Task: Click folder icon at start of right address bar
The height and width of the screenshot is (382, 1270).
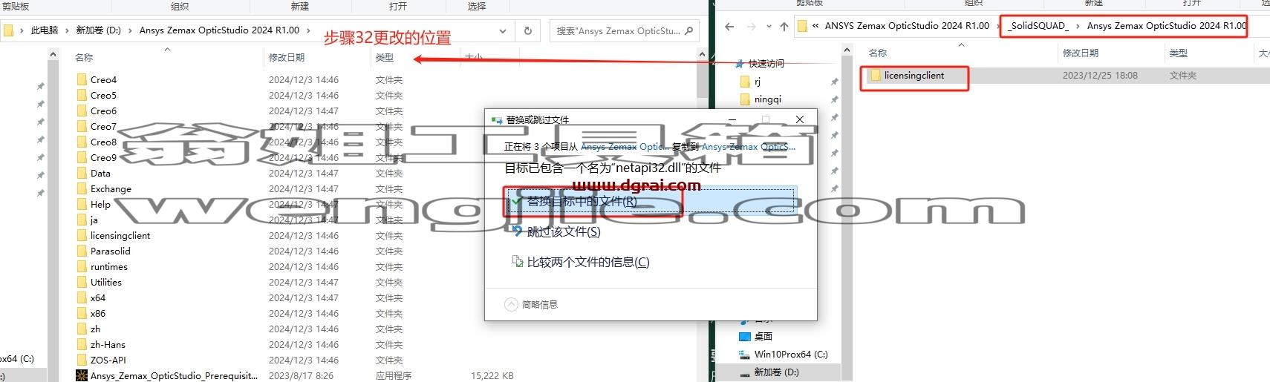Action: tap(802, 26)
